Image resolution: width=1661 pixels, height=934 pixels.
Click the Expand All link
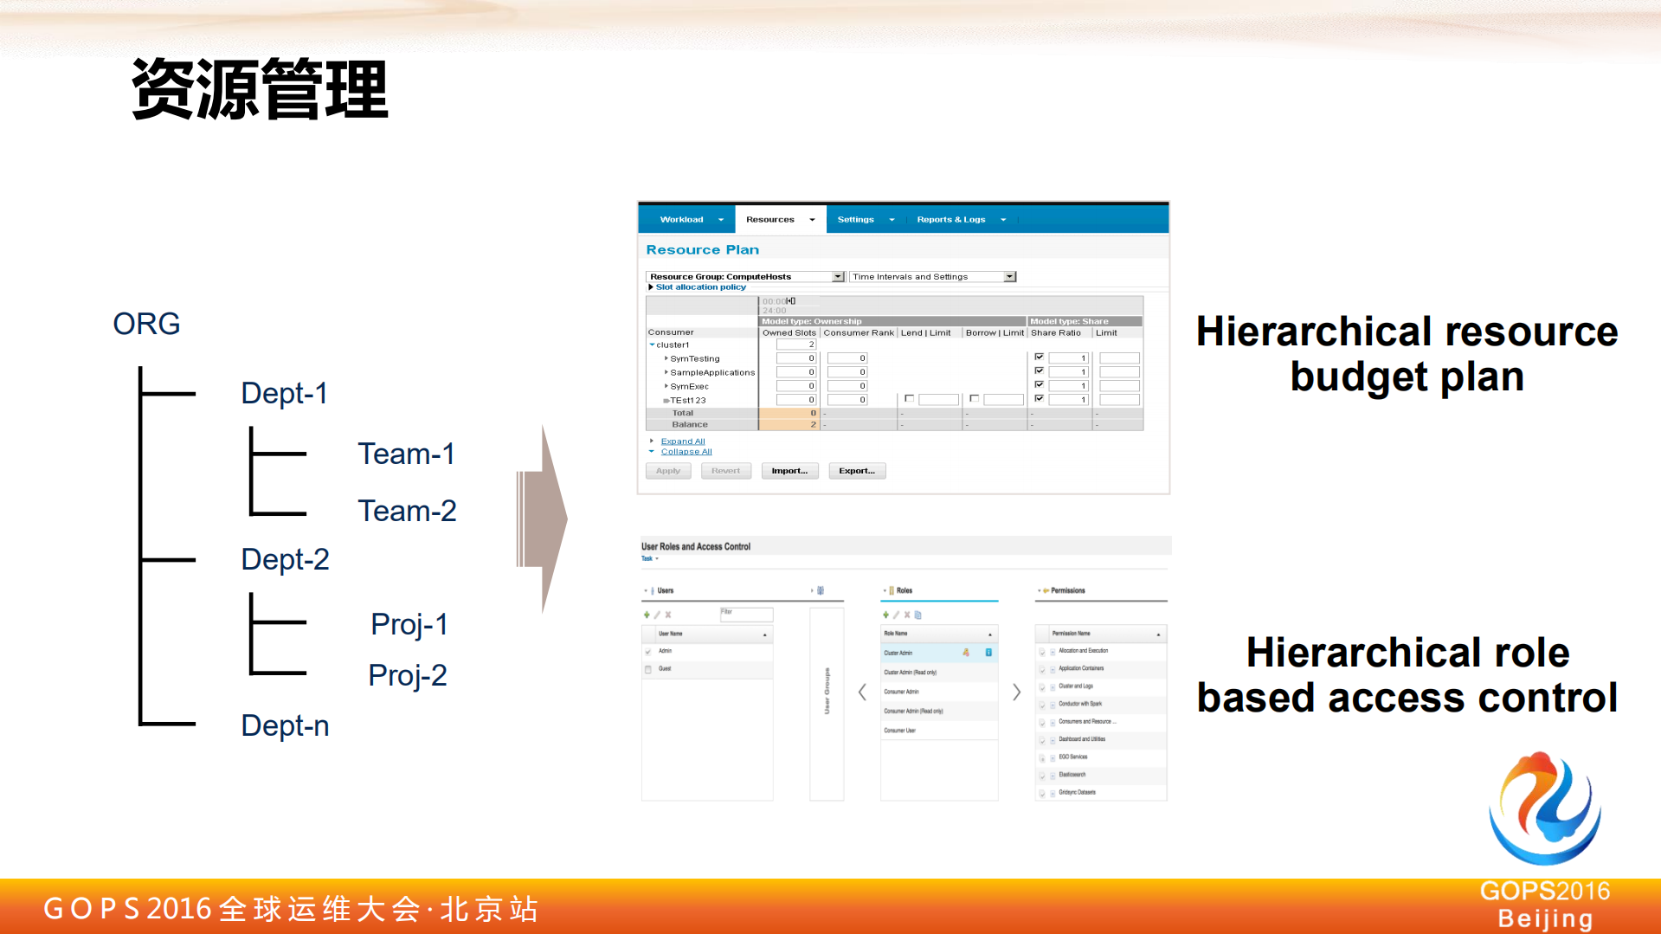[683, 441]
